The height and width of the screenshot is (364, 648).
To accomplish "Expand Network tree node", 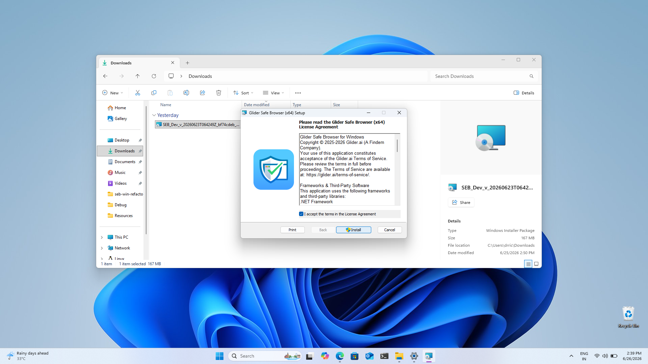I will click(x=102, y=248).
